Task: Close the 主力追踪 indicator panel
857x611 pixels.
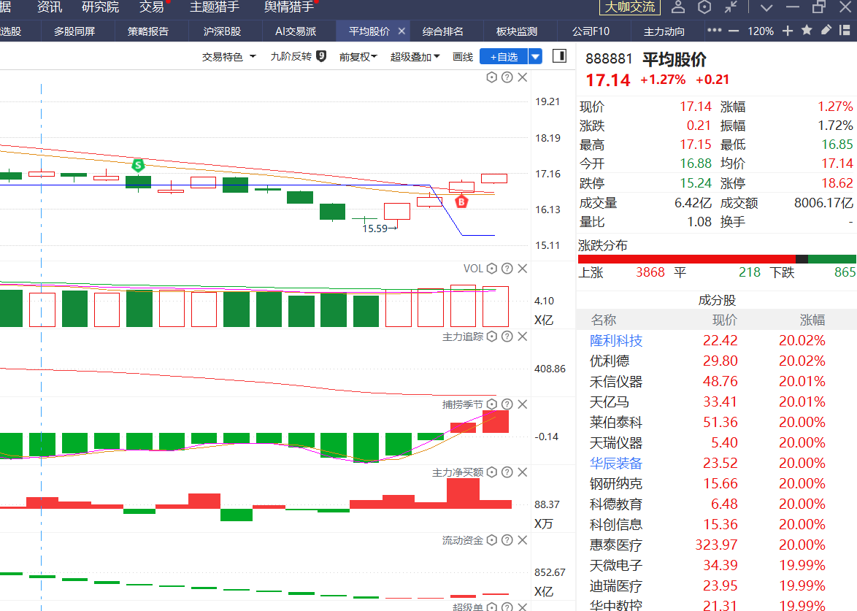Action: tap(523, 336)
